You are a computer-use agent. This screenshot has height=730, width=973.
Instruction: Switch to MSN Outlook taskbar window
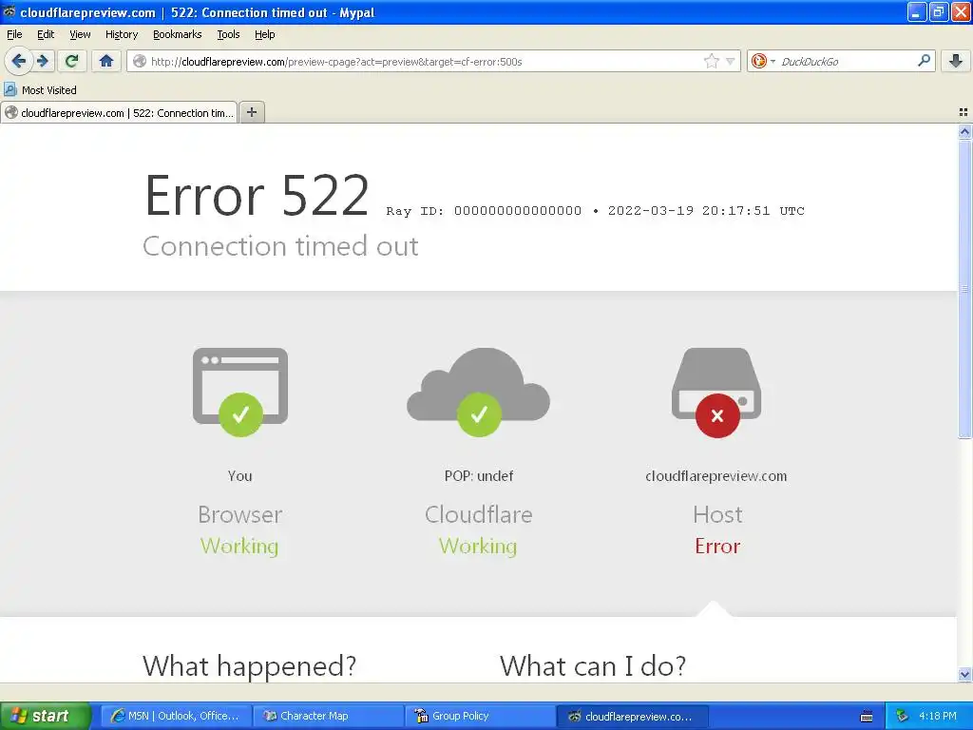coord(176,716)
